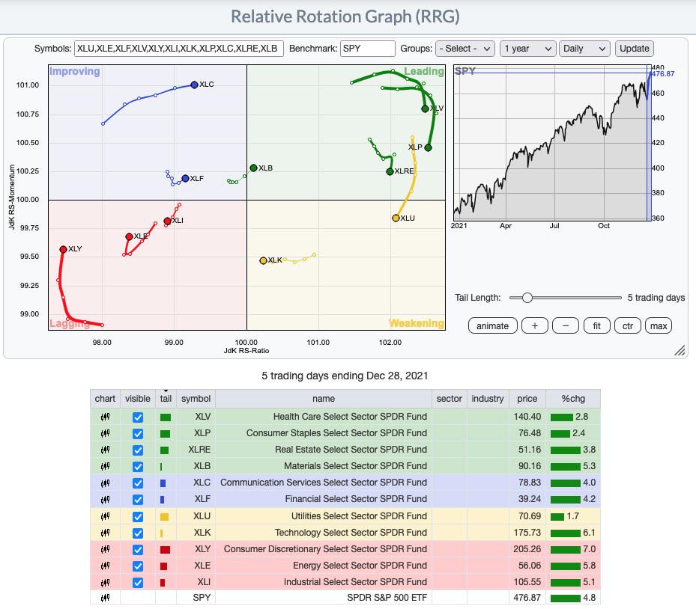Click the XLU yellow tail swatch
The height and width of the screenshot is (609, 696).
point(164,517)
